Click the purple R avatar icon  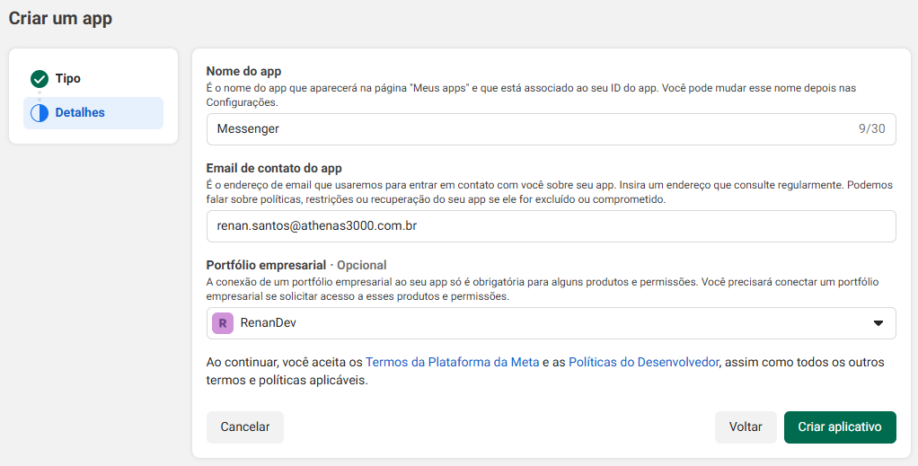222,323
